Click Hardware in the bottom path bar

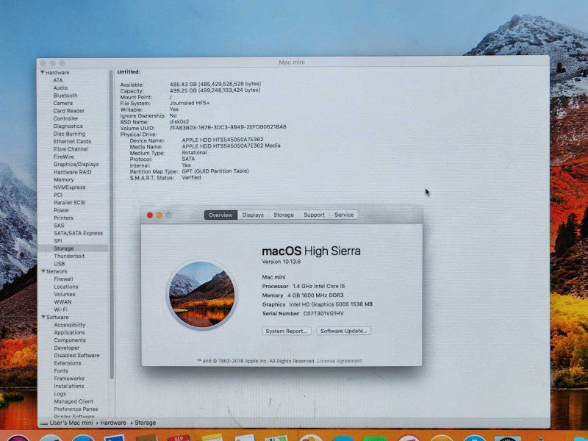pos(113,423)
